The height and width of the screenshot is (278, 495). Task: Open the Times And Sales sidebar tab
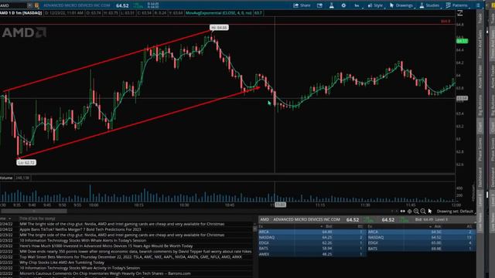tap(480, 44)
